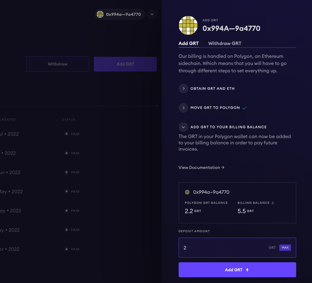This screenshot has height=283, width=312.
Task: Click the billing balance info icon
Action: [x=273, y=203]
